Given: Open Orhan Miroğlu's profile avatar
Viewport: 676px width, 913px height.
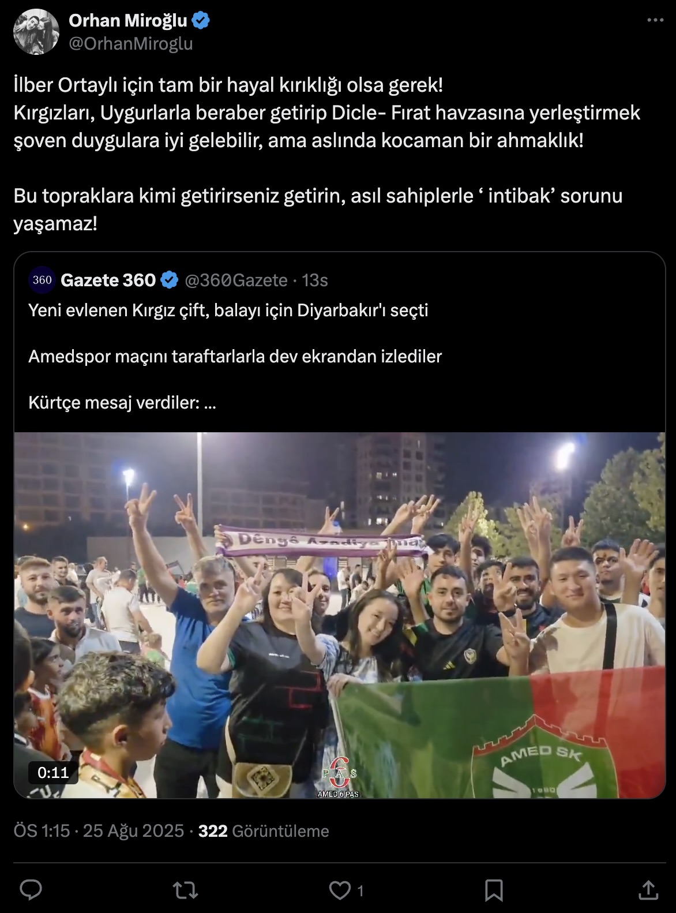Looking at the screenshot, I should 36,32.
